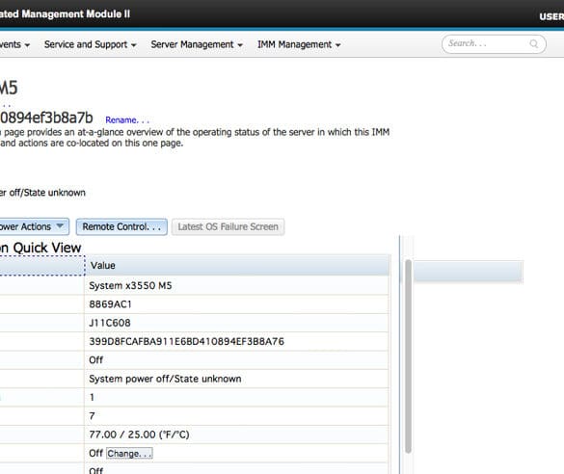Select the 77.00 / 25.00 temperature value
The image size is (564, 474).
(139, 434)
